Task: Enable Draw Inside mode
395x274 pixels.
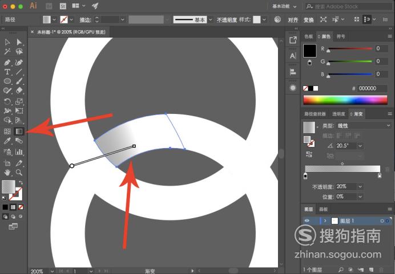Action: [x=21, y=216]
